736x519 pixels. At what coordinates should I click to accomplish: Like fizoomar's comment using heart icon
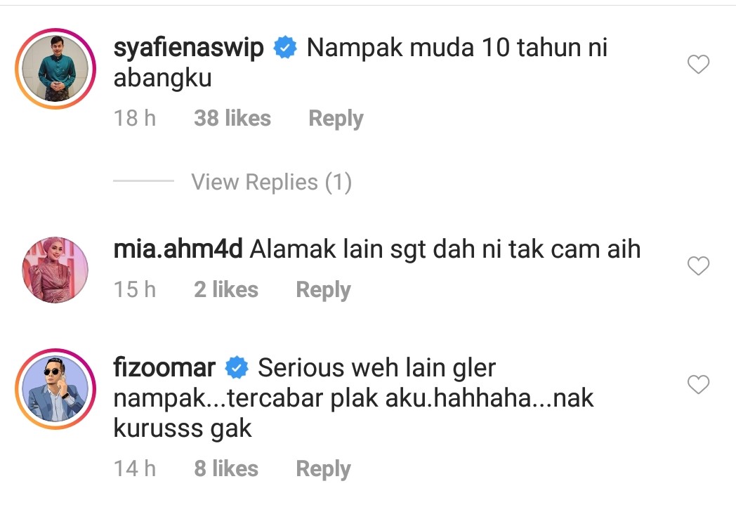698,384
